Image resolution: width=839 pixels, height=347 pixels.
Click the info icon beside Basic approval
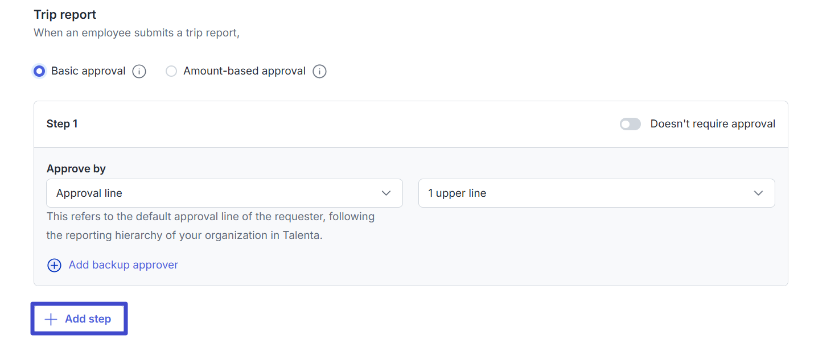pos(139,72)
